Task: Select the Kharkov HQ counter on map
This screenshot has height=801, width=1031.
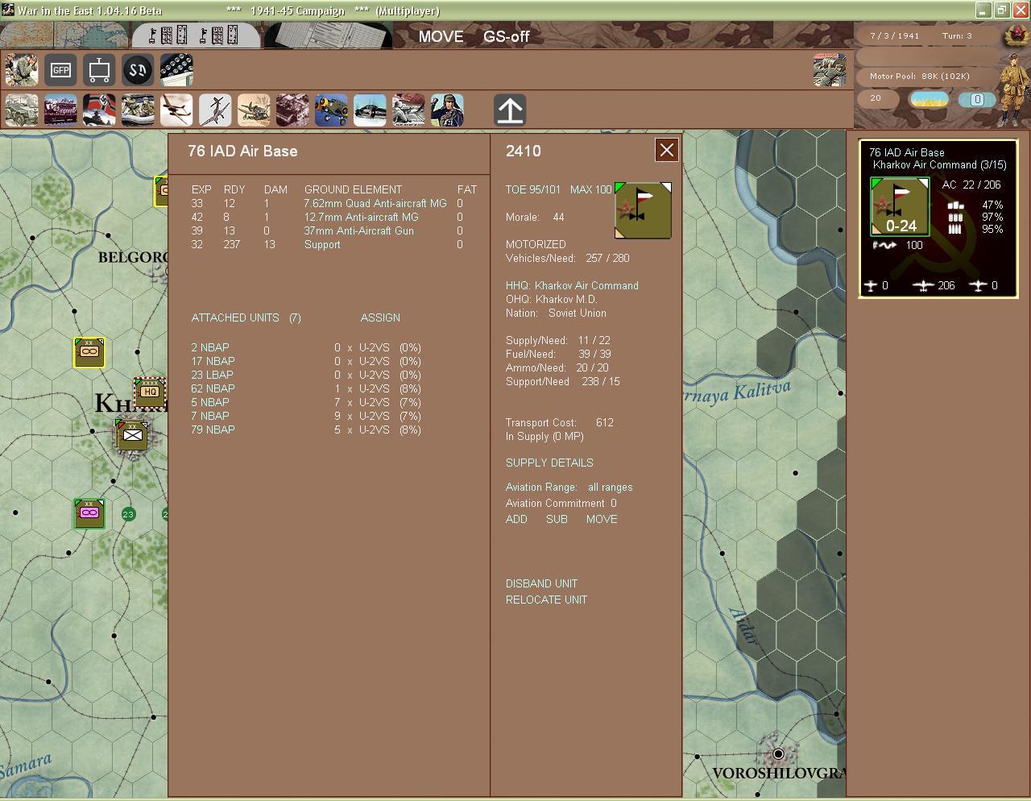Action: 150,393
